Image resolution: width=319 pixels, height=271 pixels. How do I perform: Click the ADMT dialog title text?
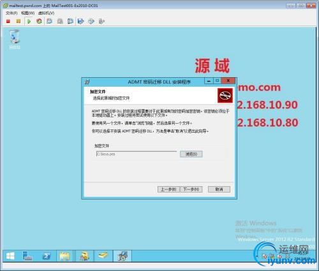click(x=159, y=82)
